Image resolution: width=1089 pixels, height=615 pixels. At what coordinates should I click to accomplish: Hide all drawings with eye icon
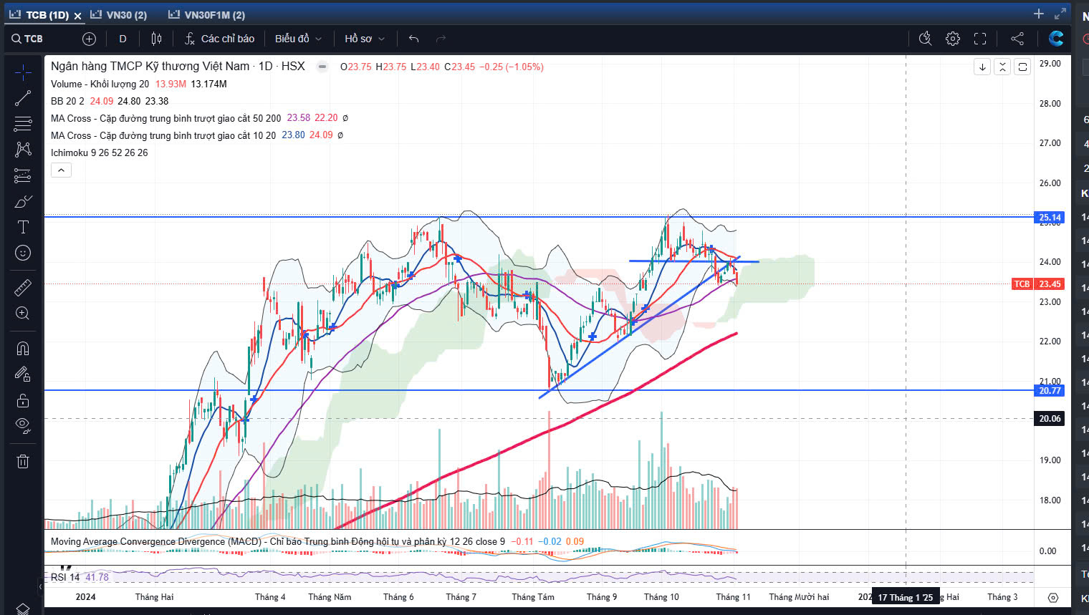[x=23, y=426]
